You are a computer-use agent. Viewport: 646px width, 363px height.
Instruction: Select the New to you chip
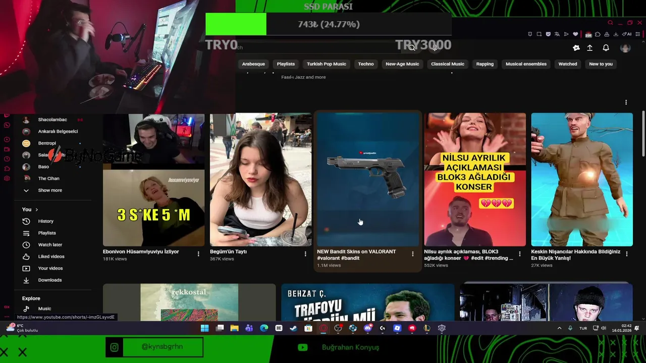coord(601,64)
